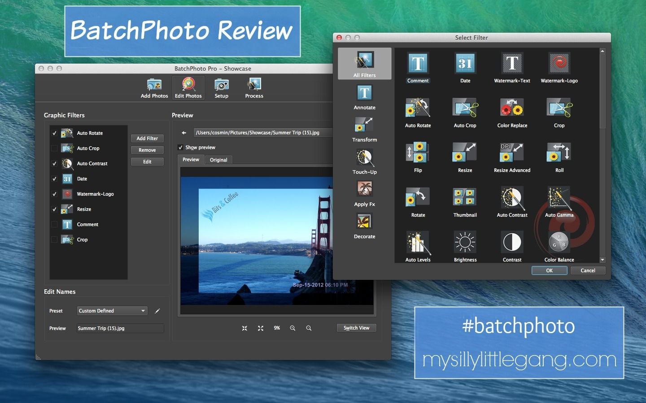Image resolution: width=646 pixels, height=403 pixels.
Task: Zoom in on the preview image
Action: pyautogui.click(x=292, y=328)
